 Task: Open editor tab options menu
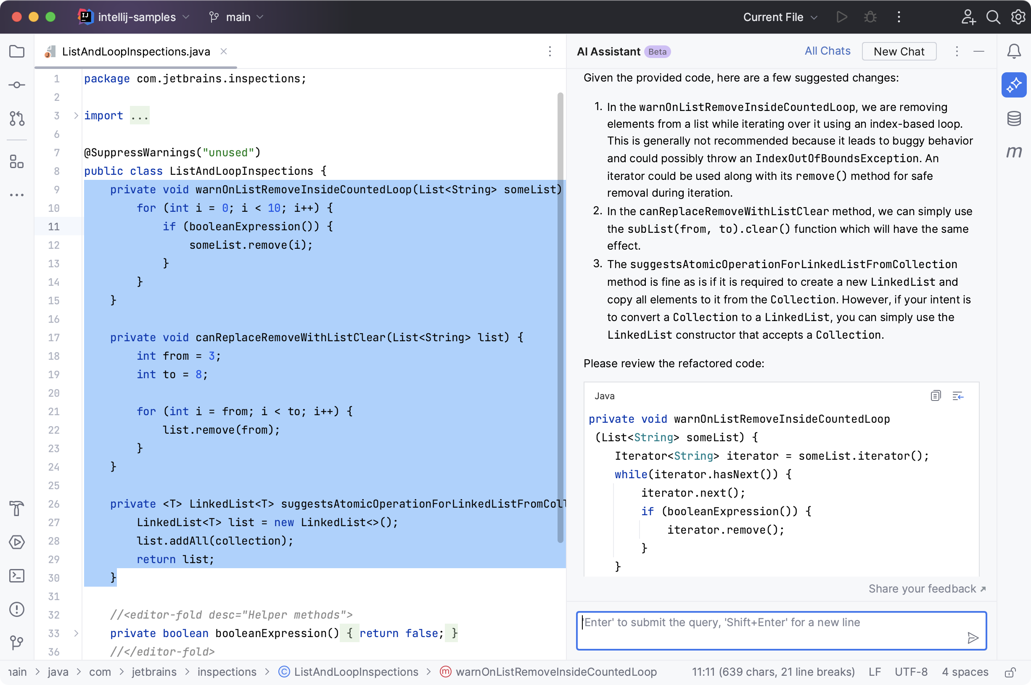pos(550,52)
